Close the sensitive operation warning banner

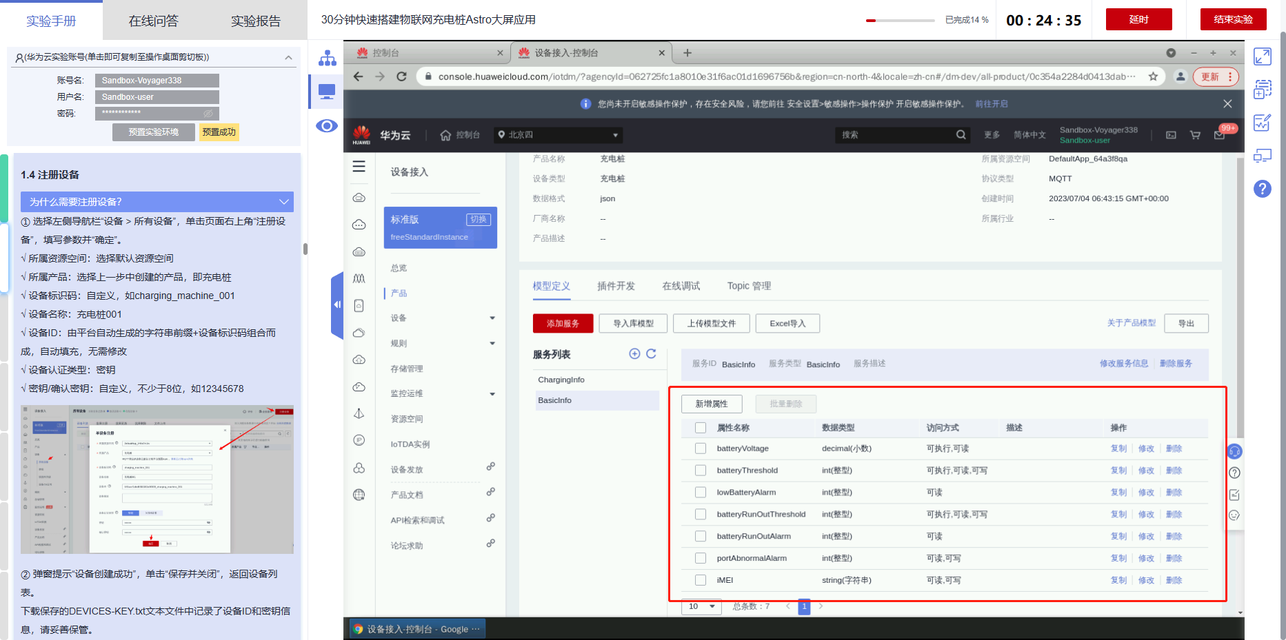click(x=1227, y=104)
